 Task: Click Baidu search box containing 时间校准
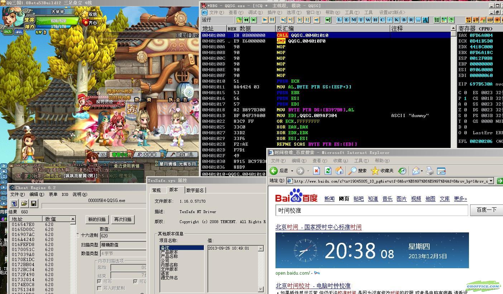372,211
